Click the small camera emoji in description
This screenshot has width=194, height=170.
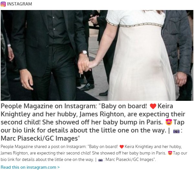[101, 160]
